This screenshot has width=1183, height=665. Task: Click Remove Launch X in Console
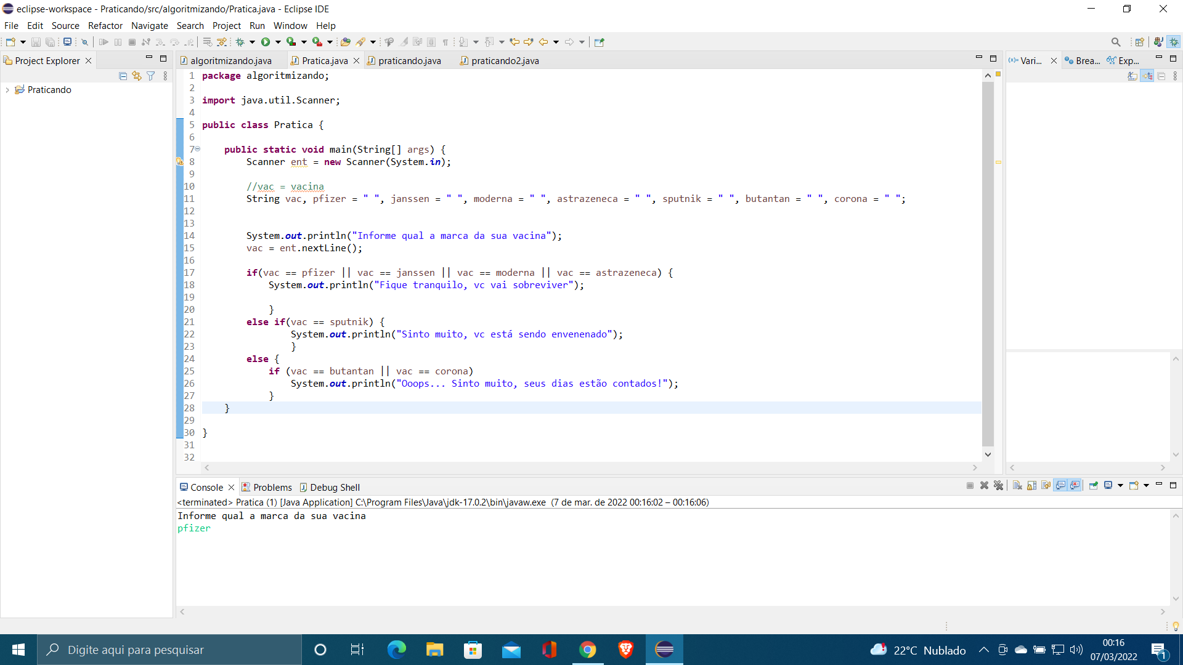click(985, 485)
